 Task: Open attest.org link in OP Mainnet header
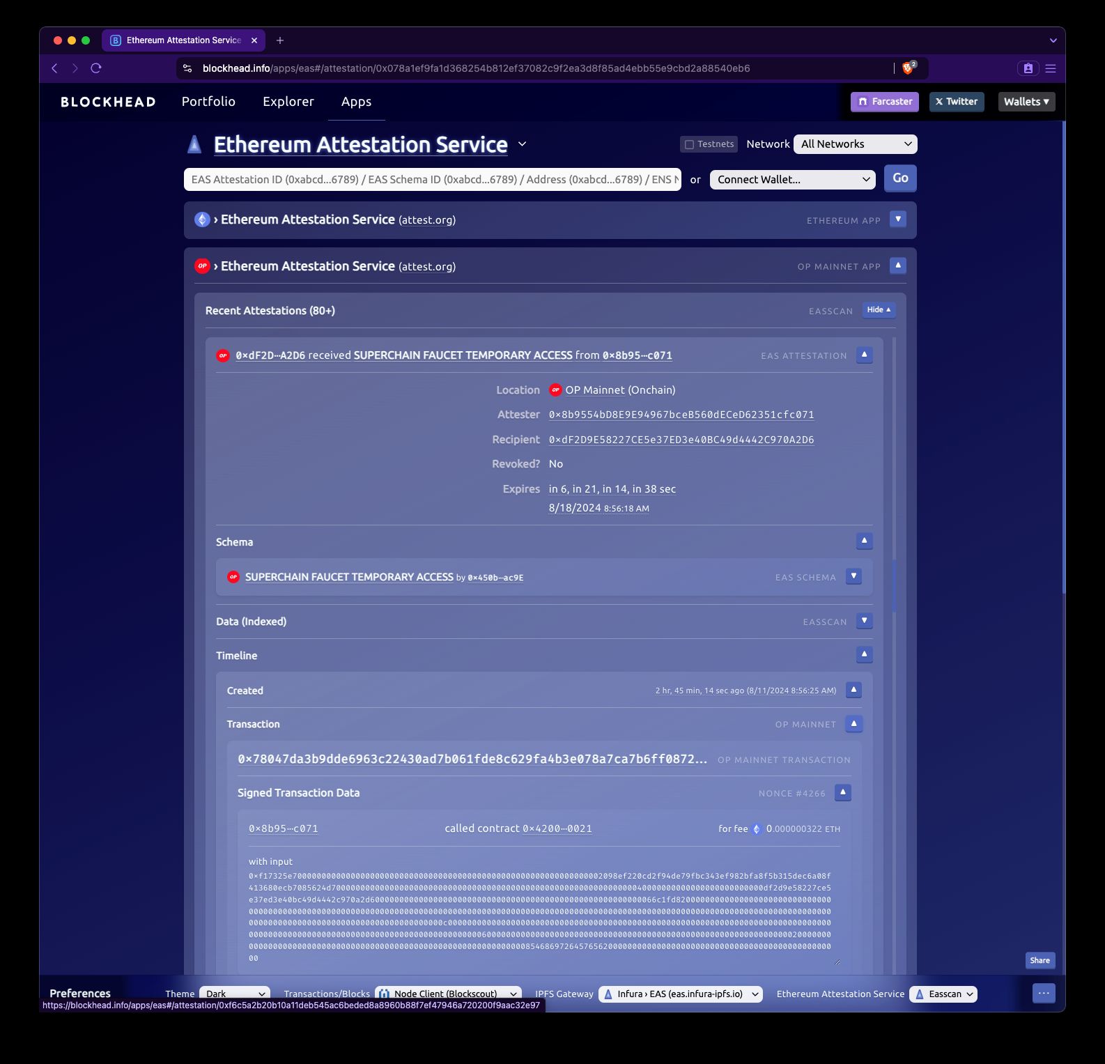pyautogui.click(x=427, y=267)
